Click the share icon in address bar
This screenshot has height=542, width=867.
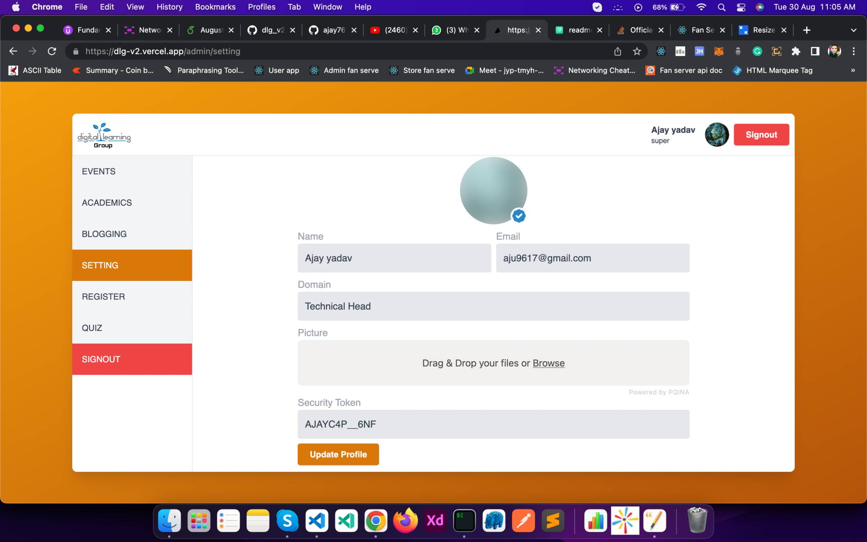click(617, 51)
